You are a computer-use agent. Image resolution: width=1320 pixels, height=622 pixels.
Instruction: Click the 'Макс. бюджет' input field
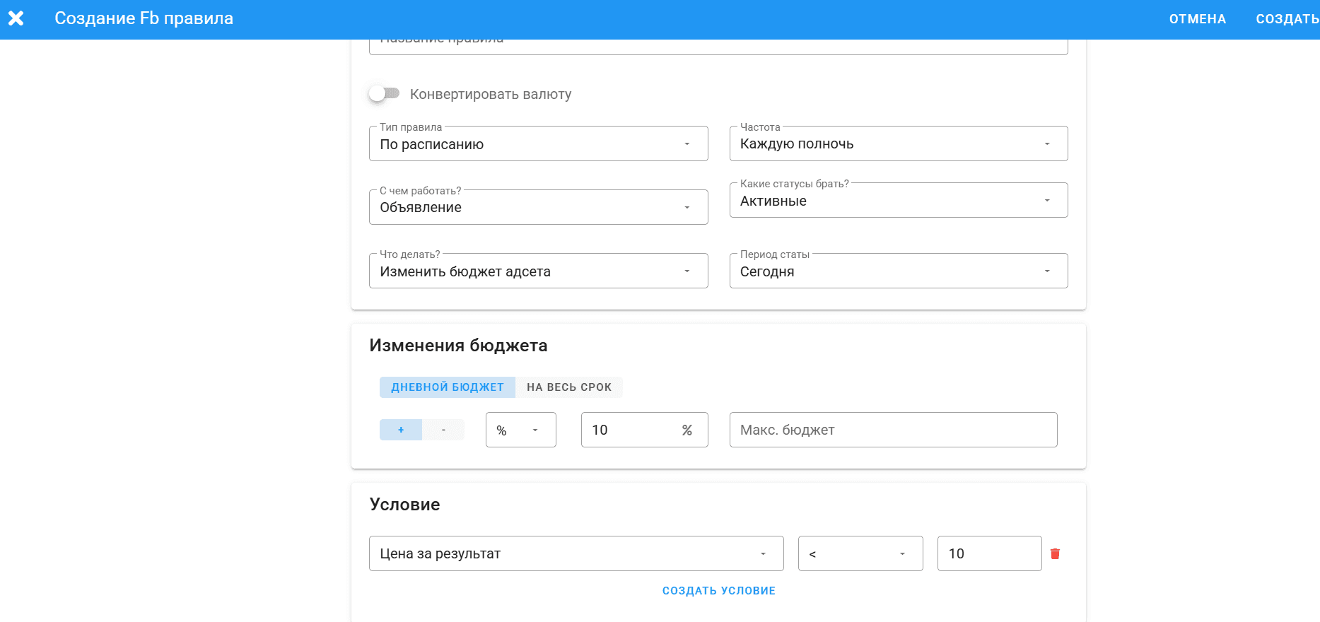(893, 430)
